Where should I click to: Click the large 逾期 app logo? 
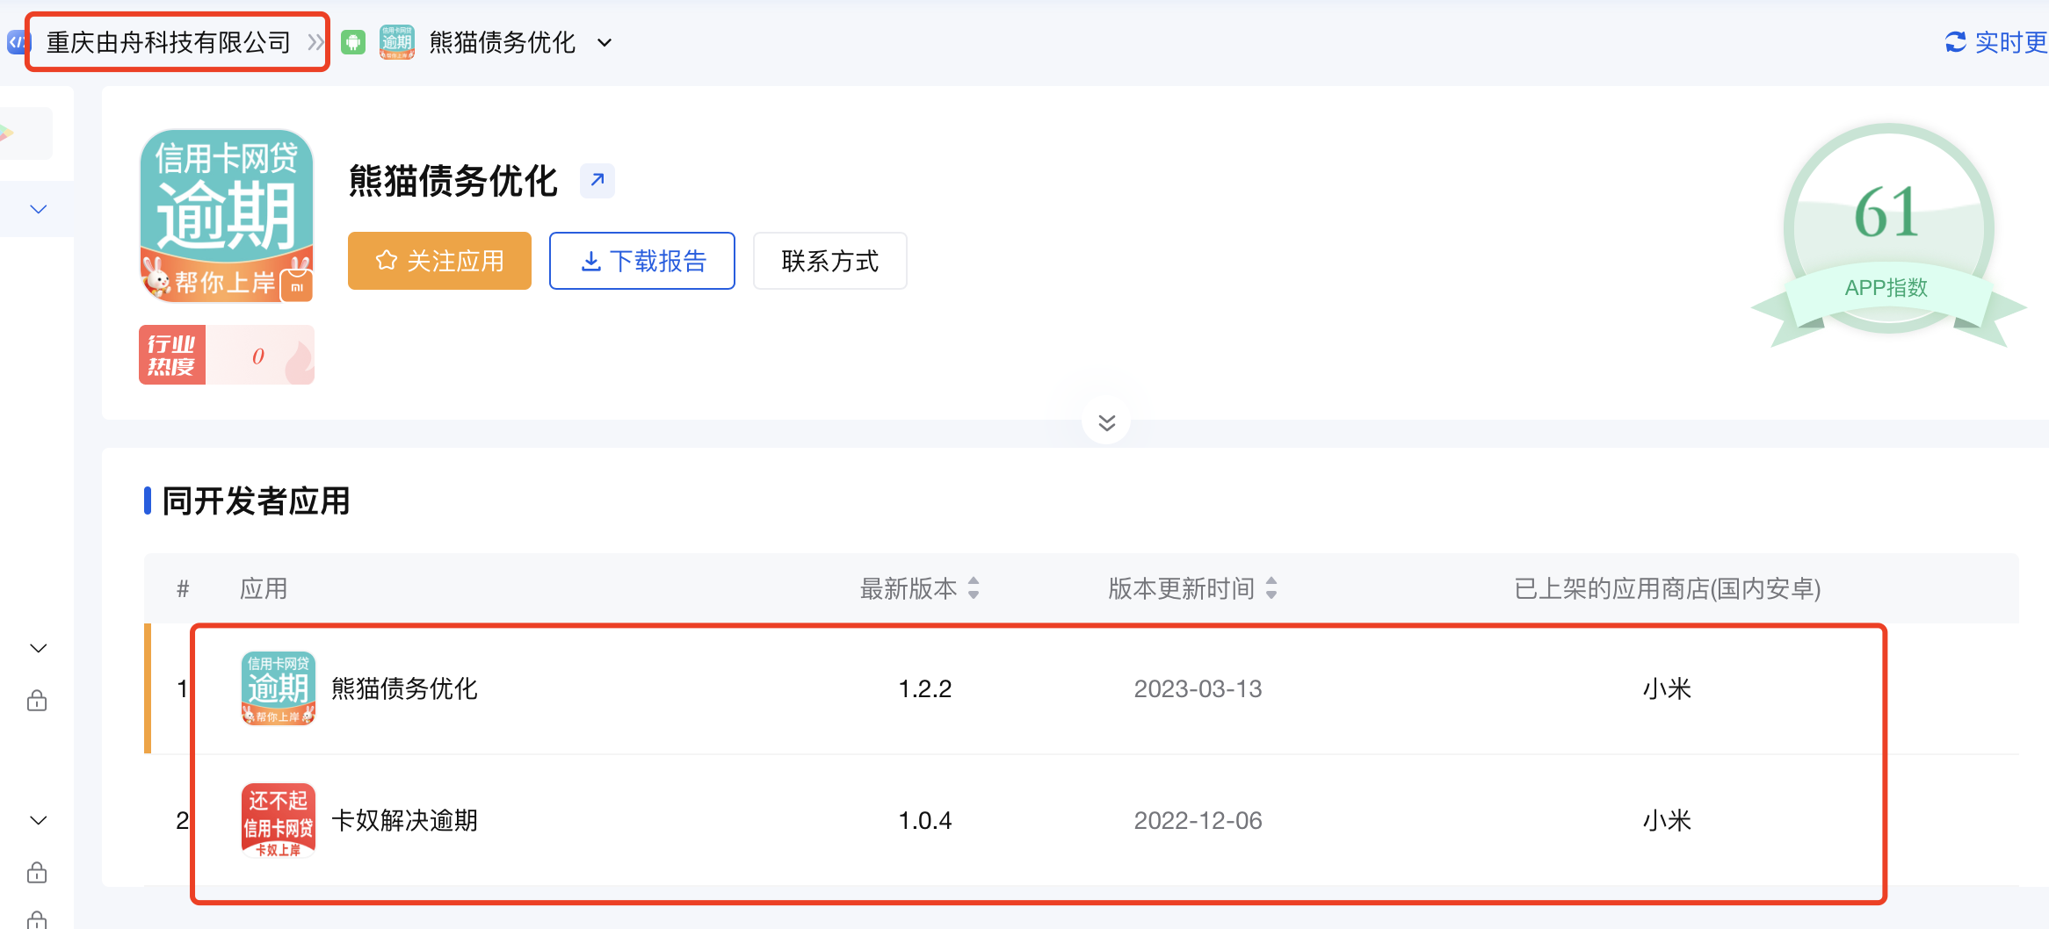coord(227,216)
